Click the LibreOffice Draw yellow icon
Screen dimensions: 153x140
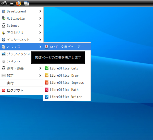pyautogui.click(x=47, y=76)
